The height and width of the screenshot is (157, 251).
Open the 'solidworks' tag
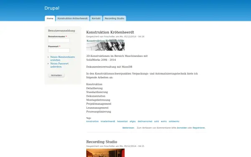pos(174,121)
